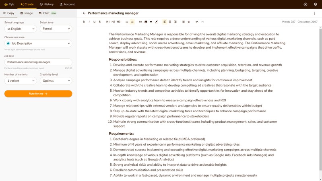Expand the Formal tone dropdown

[x=56, y=29]
